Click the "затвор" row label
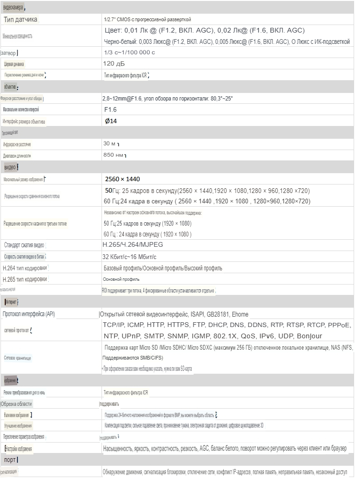Viewport: 356px width, 478px height. pyautogui.click(x=11, y=52)
